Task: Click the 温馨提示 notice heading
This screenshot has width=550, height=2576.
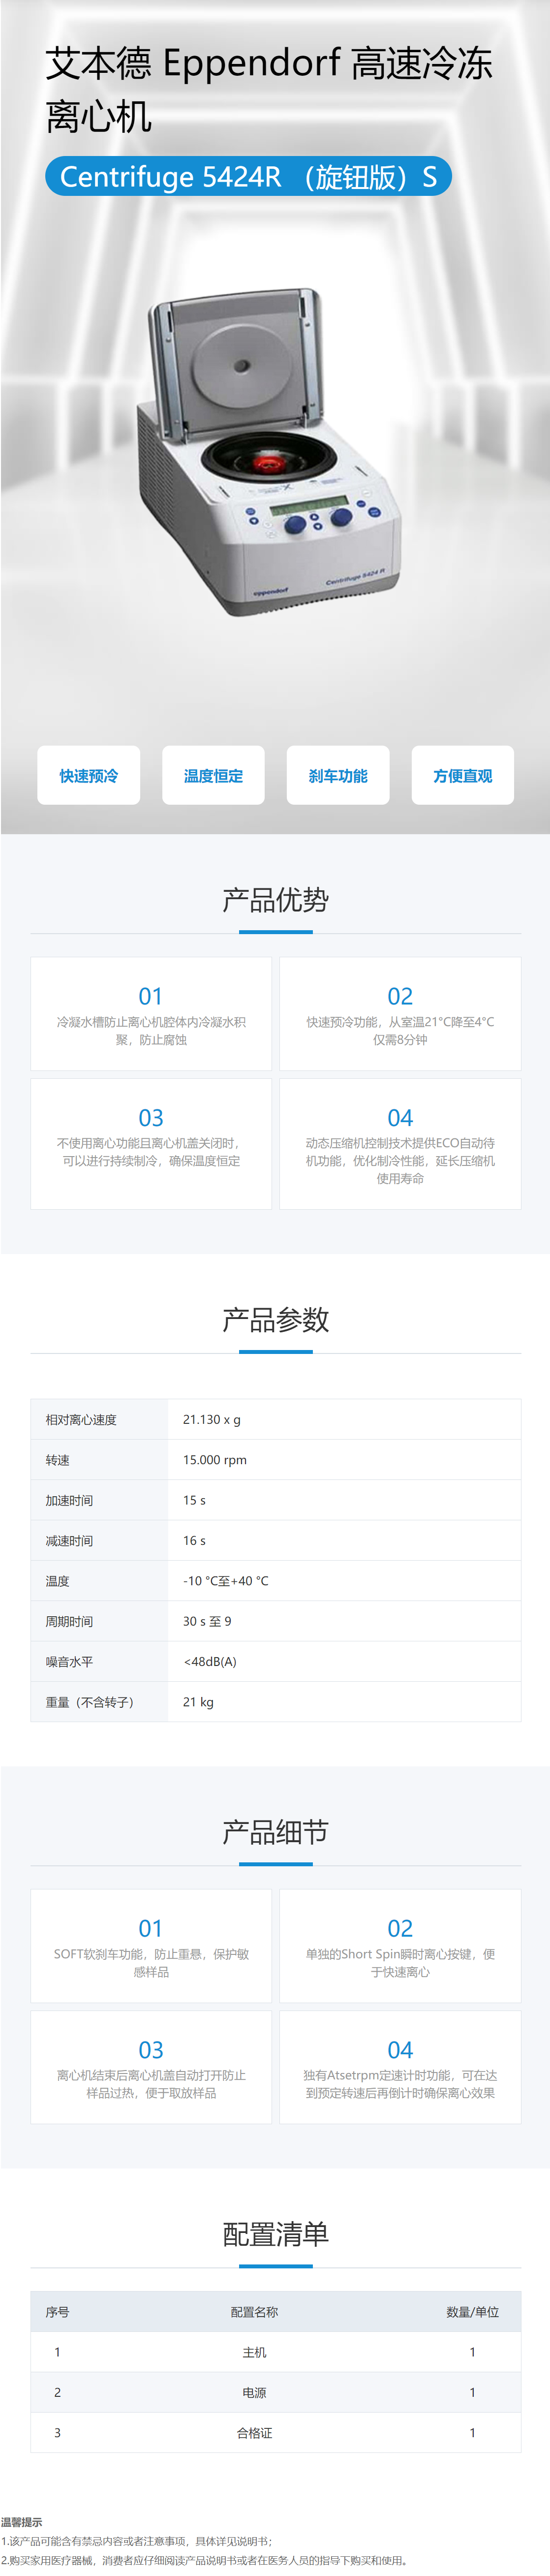Action: (x=22, y=2522)
